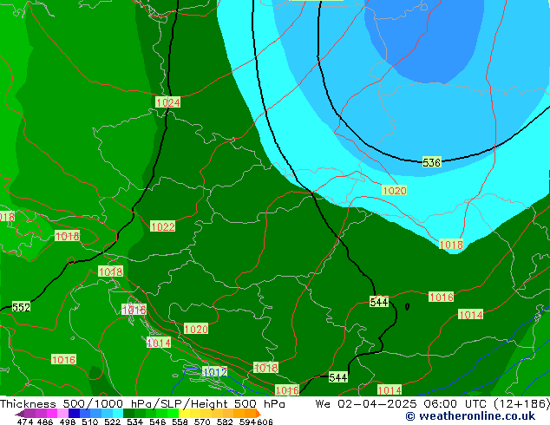The height and width of the screenshot is (425, 550).
Task: Click the 1016 label right of 544
Action: click(442, 297)
